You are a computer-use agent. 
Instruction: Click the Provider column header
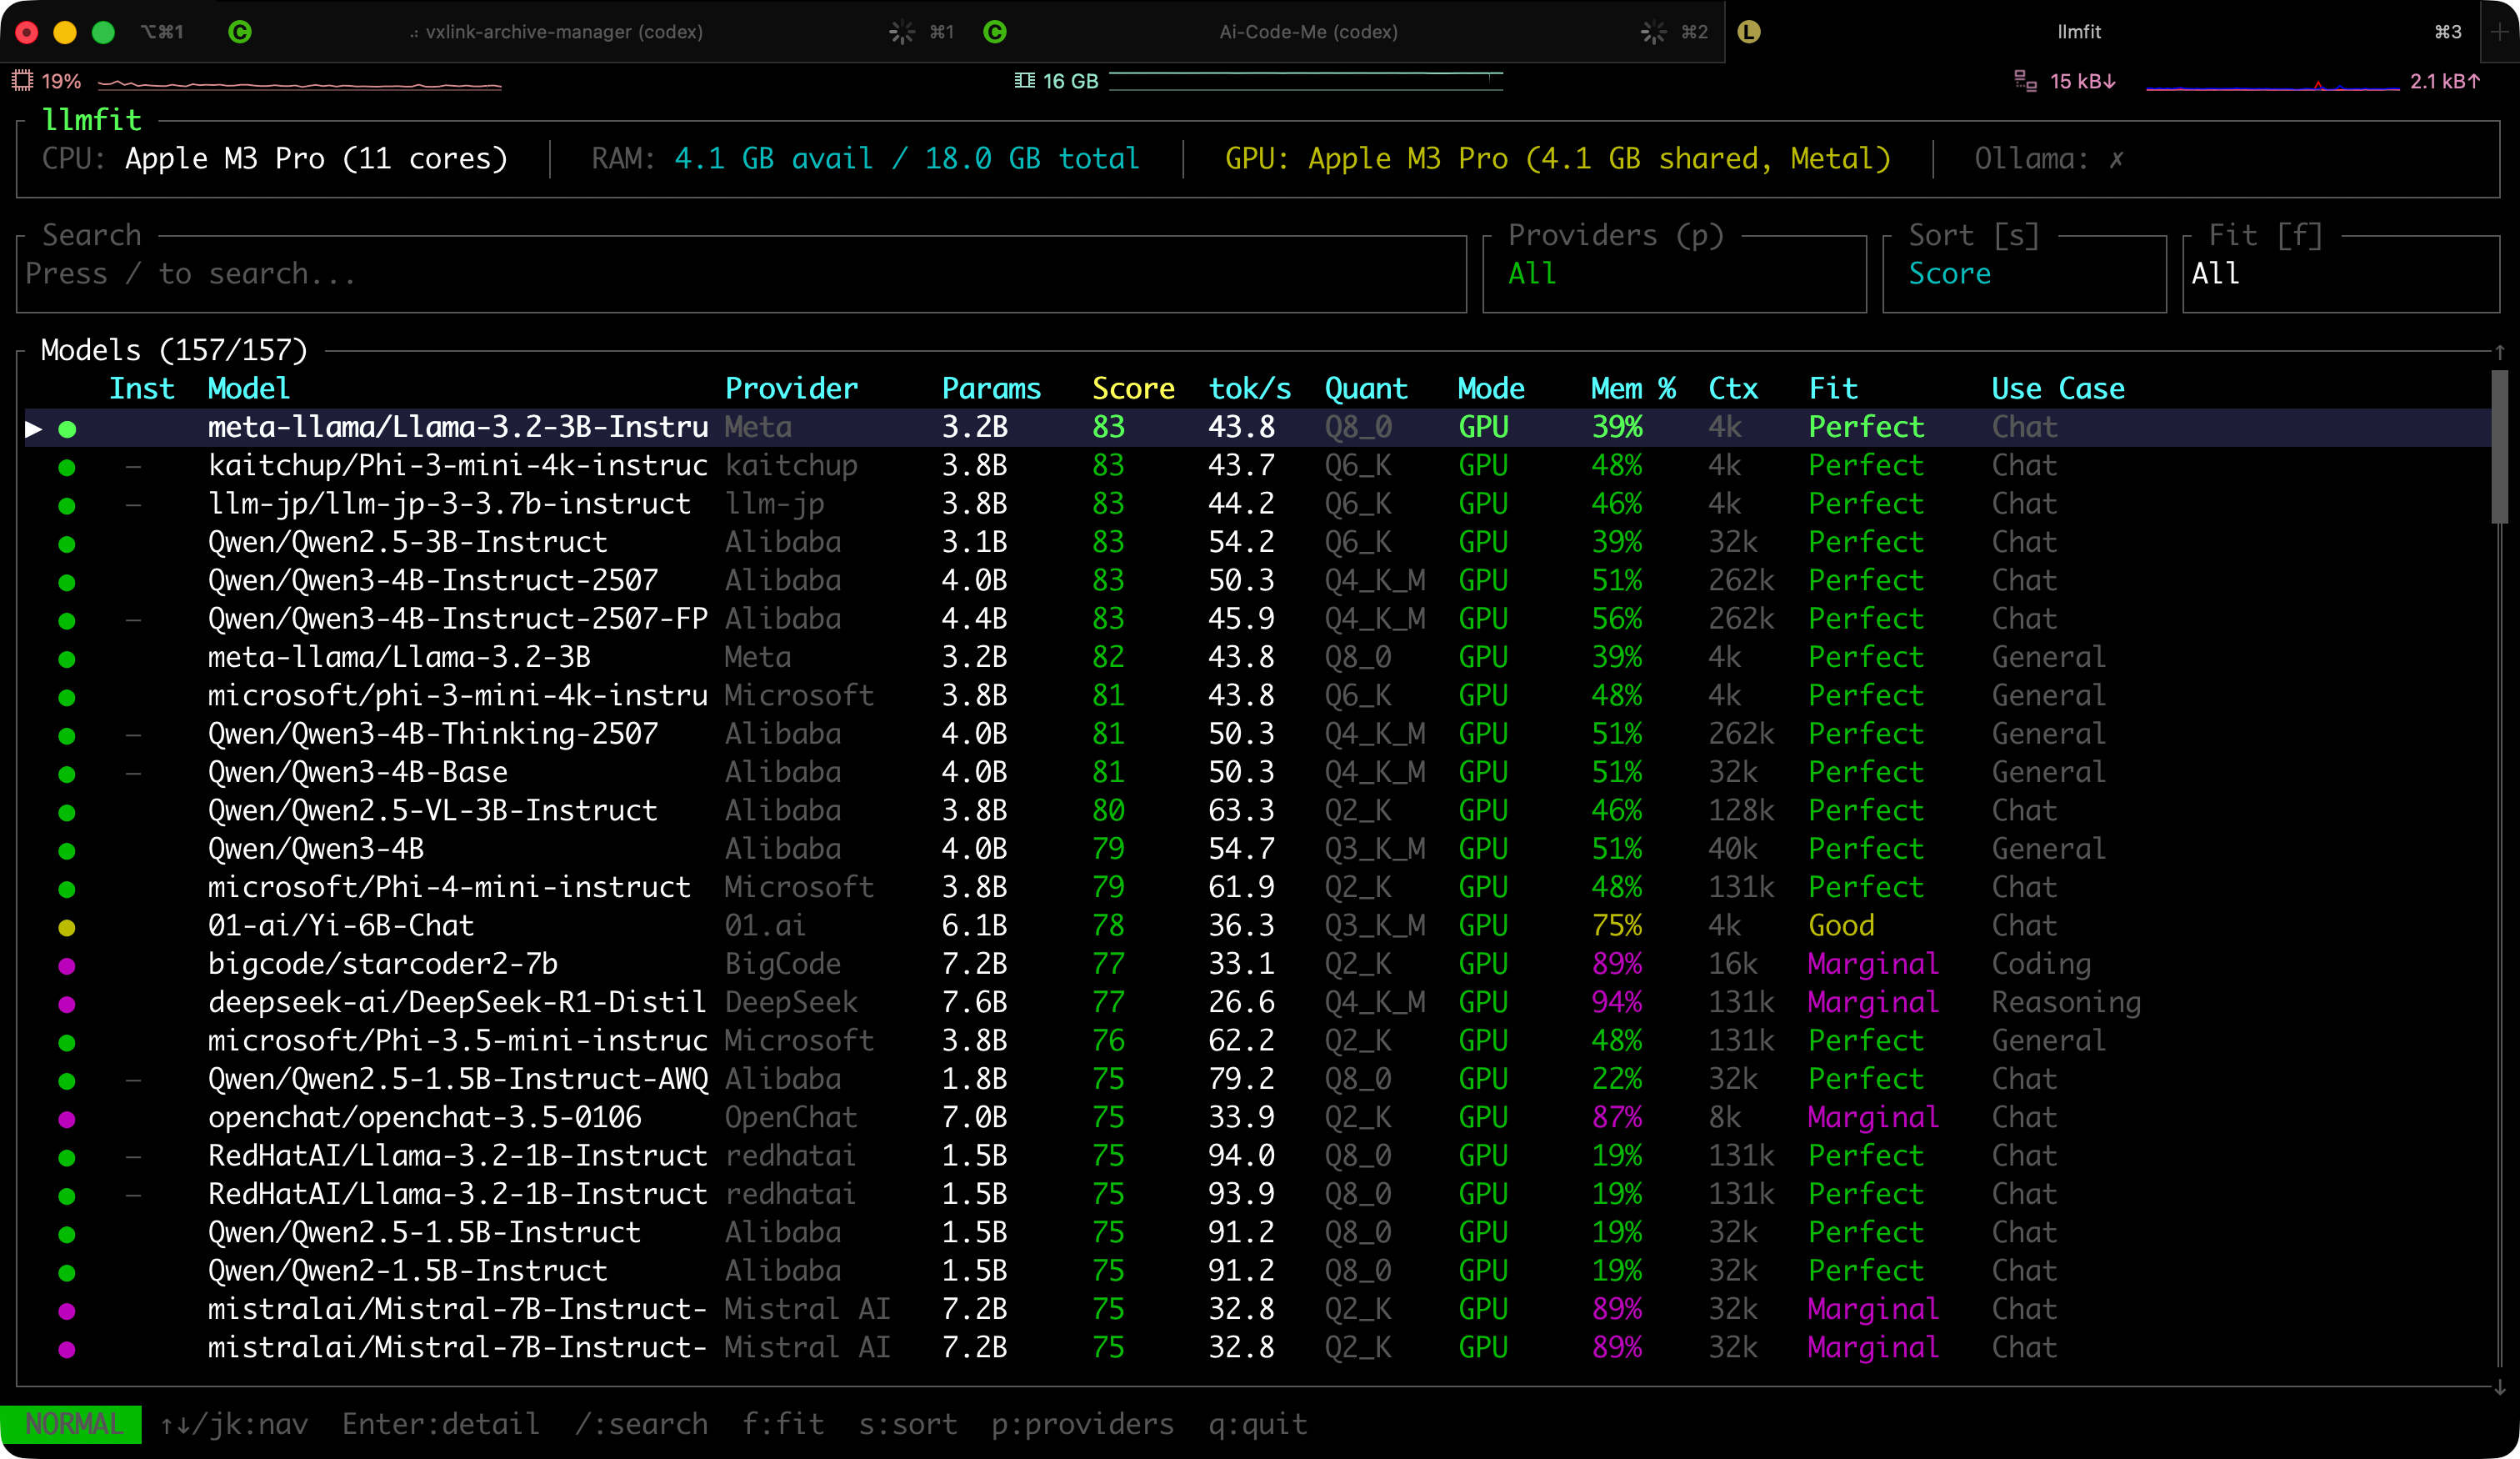(791, 389)
